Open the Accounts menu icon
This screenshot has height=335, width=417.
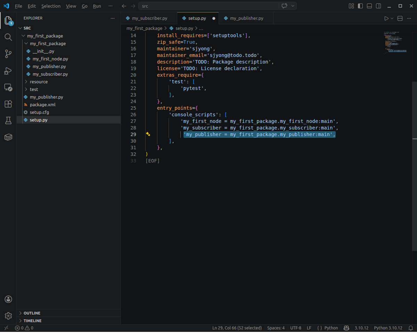8,299
